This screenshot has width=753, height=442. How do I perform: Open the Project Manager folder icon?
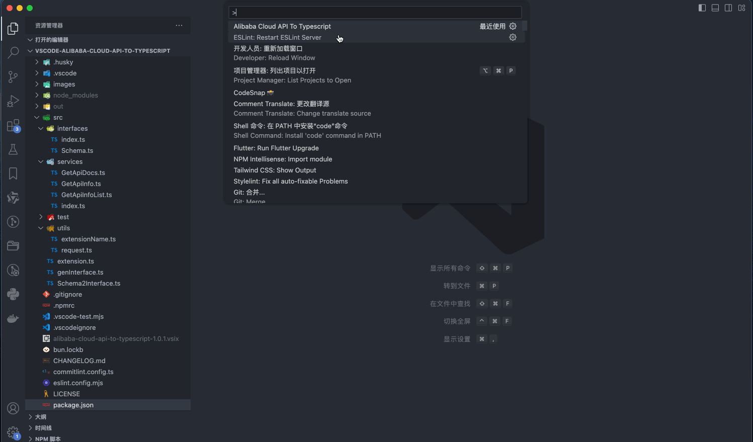point(13,246)
